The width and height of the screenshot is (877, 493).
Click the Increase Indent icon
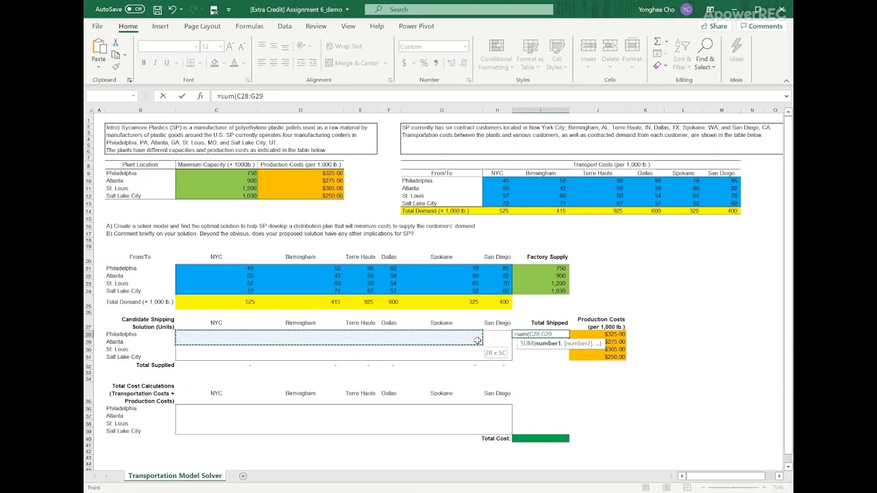(x=313, y=63)
